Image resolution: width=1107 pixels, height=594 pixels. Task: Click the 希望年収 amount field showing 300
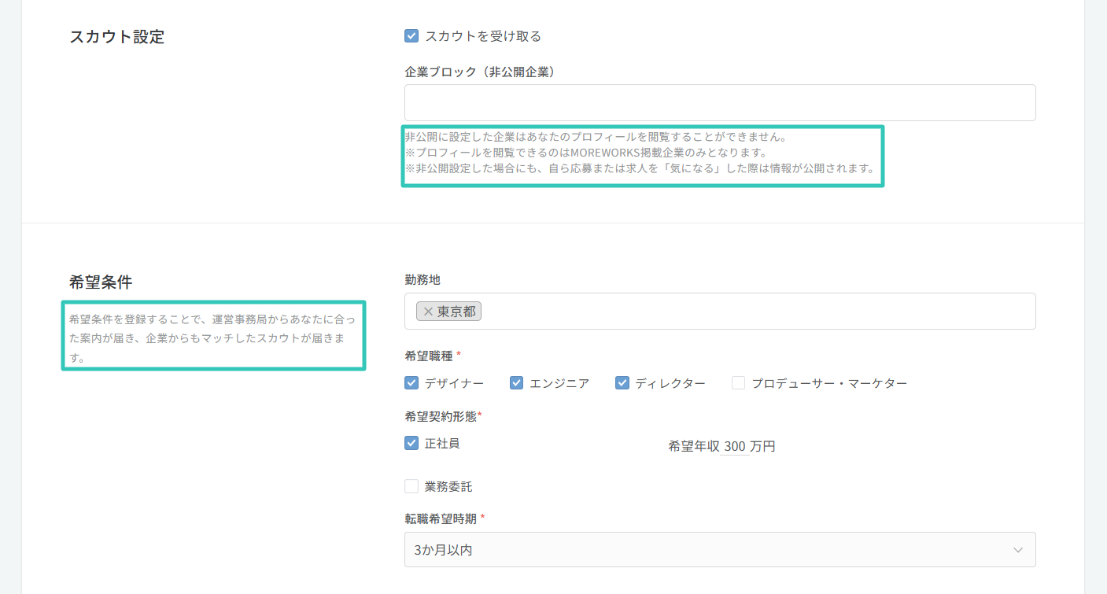(x=734, y=447)
